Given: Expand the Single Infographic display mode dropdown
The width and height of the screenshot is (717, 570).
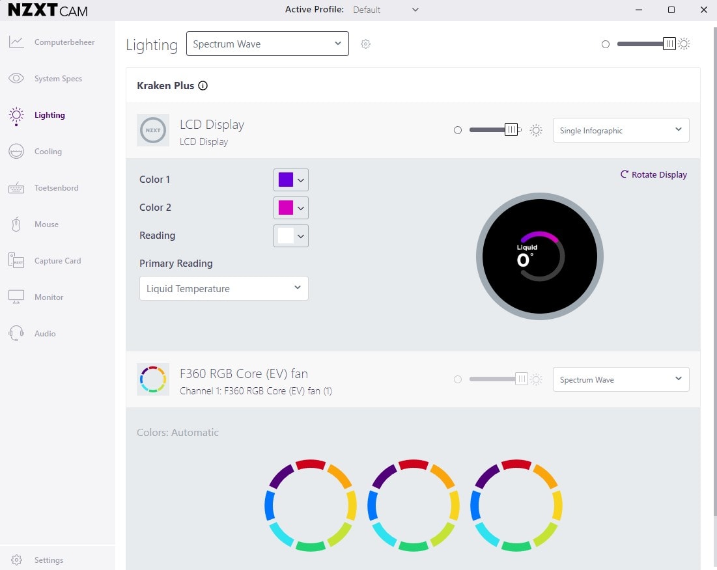Looking at the screenshot, I should [x=621, y=130].
